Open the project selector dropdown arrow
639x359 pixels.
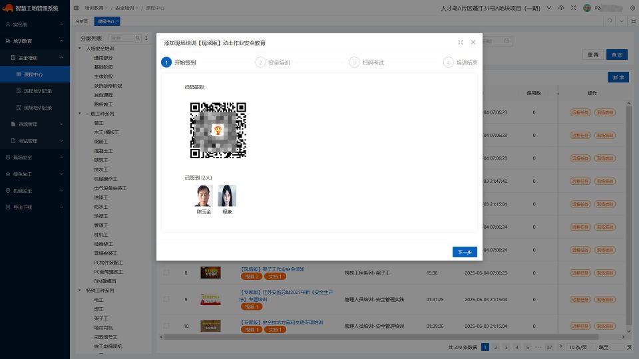coord(549,8)
